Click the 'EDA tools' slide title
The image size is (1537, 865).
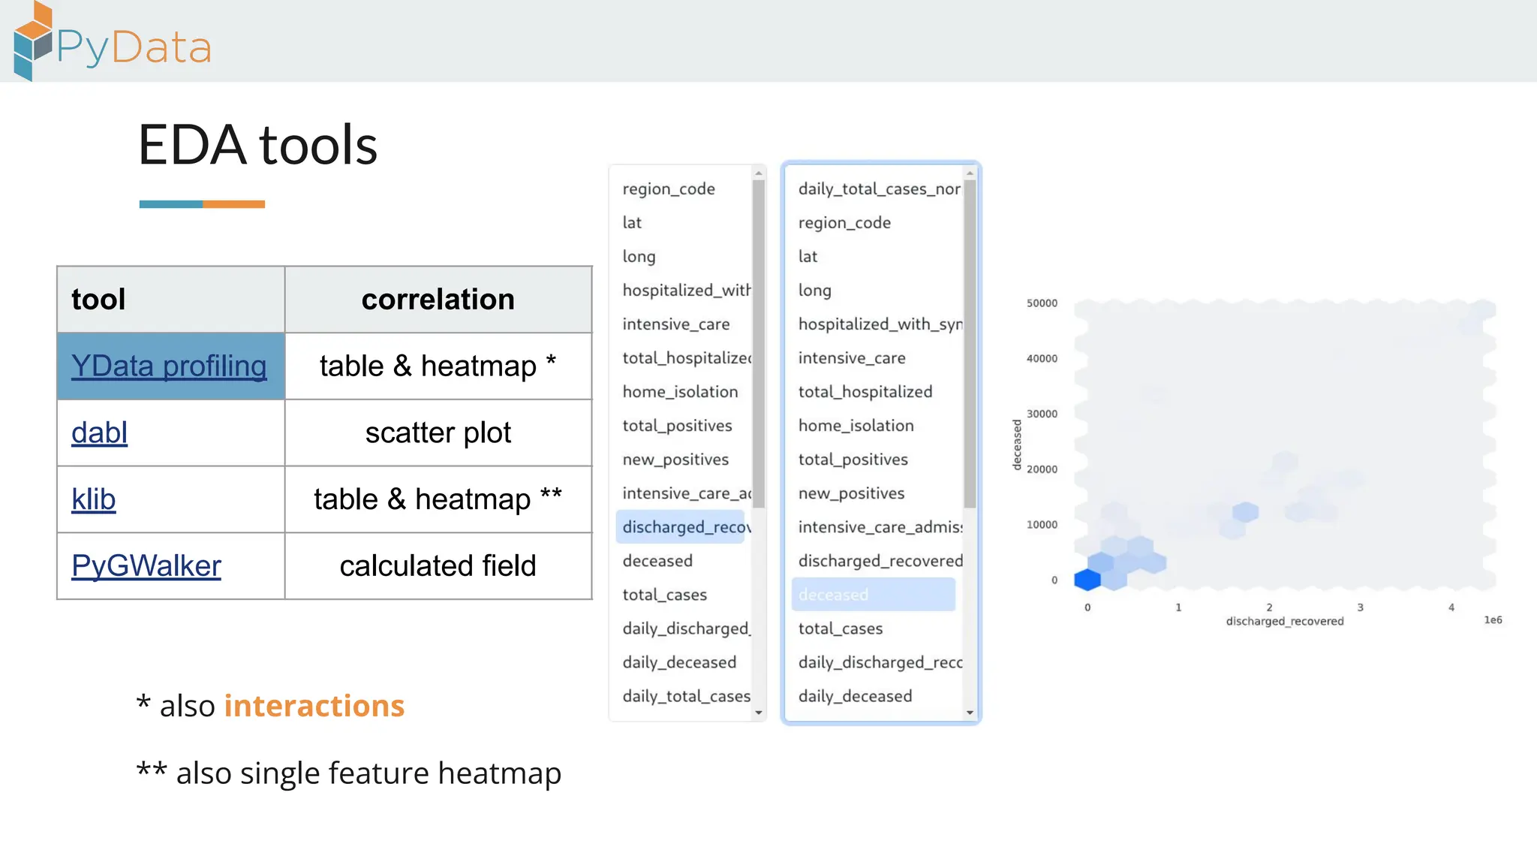click(257, 144)
